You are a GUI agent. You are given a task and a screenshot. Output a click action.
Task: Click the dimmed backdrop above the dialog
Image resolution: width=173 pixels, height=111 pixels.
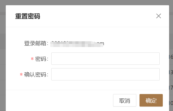pos(86,2)
